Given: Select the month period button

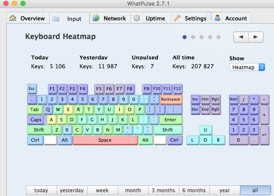Looking at the screenshot, I should click(133, 190).
